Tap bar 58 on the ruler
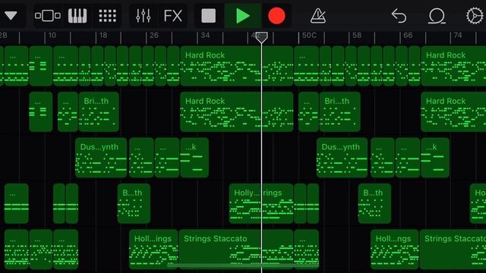Screen dimensions: 486x273 click(357, 36)
